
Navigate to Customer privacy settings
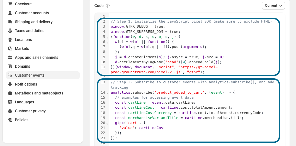[30, 111]
